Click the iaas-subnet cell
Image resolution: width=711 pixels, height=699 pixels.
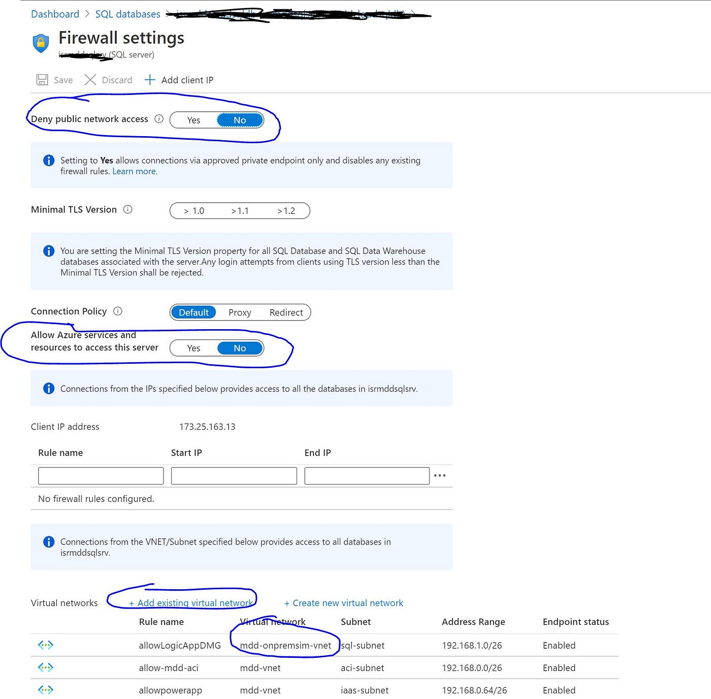point(365,690)
